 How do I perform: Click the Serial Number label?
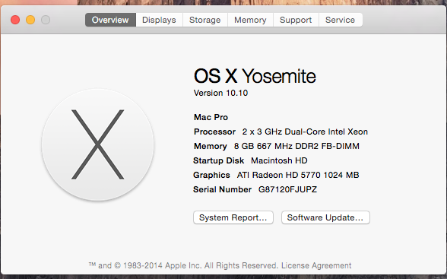coord(222,189)
